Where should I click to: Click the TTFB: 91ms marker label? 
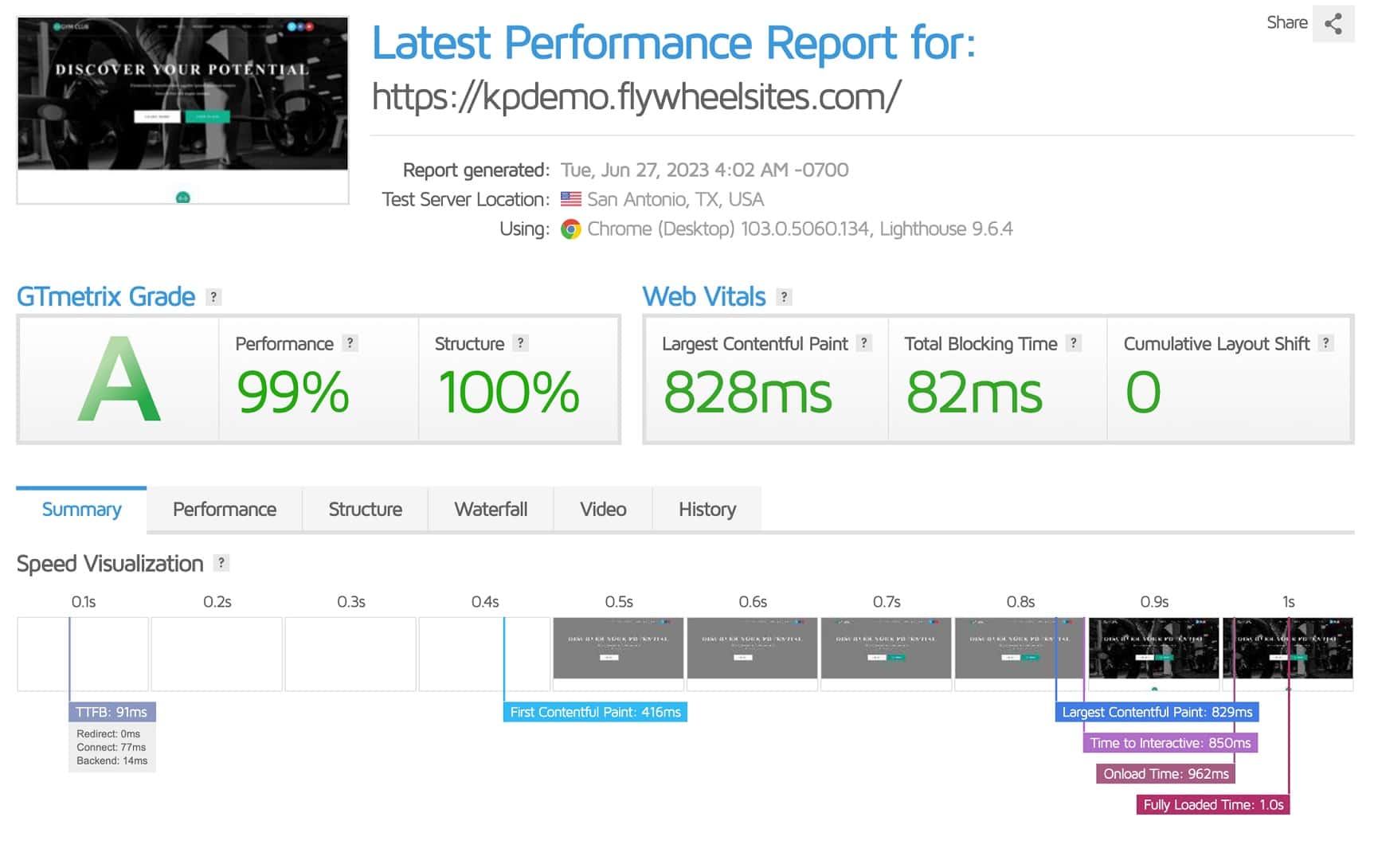(112, 712)
